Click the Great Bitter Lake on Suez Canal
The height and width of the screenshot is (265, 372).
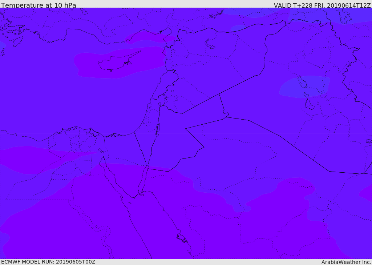coord(101,150)
